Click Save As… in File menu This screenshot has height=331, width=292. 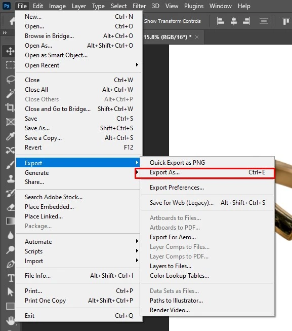click(79, 128)
